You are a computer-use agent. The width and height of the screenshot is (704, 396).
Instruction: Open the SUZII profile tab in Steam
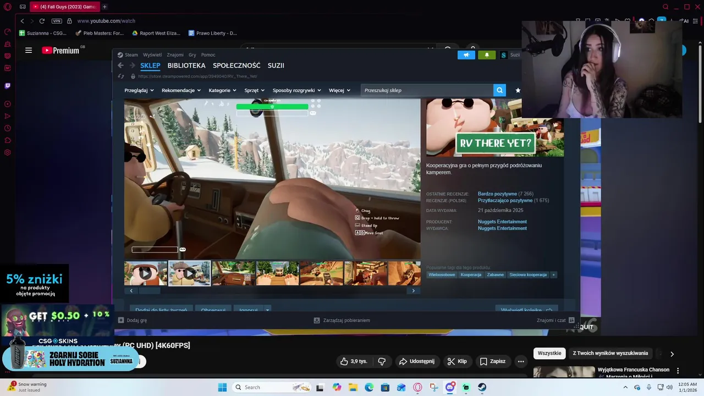(x=276, y=65)
